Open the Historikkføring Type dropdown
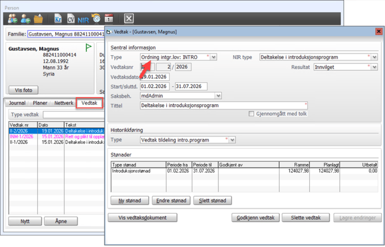Viewport: 385px width, 247px height. click(x=232, y=140)
